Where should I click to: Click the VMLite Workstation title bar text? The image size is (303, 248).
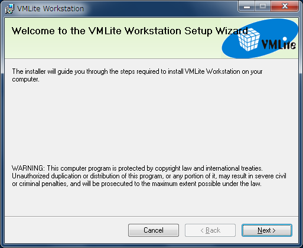click(50, 9)
